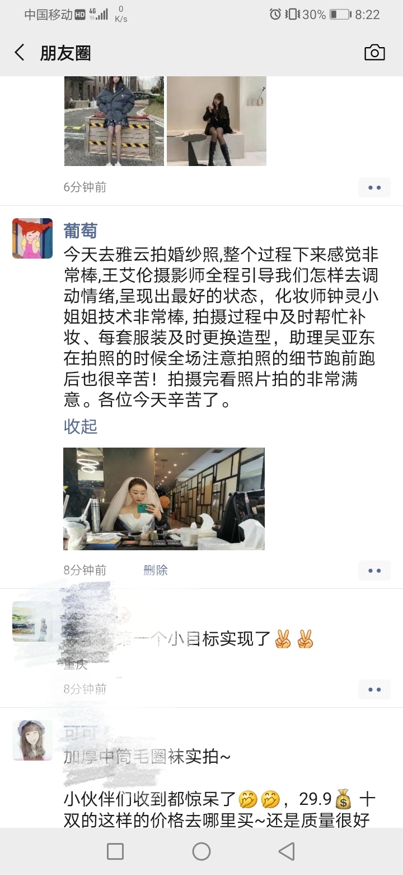View the photo of girl in puffer jacket

click(114, 121)
